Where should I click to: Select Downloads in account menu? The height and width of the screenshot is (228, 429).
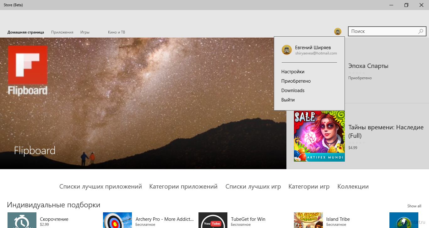[x=293, y=91]
